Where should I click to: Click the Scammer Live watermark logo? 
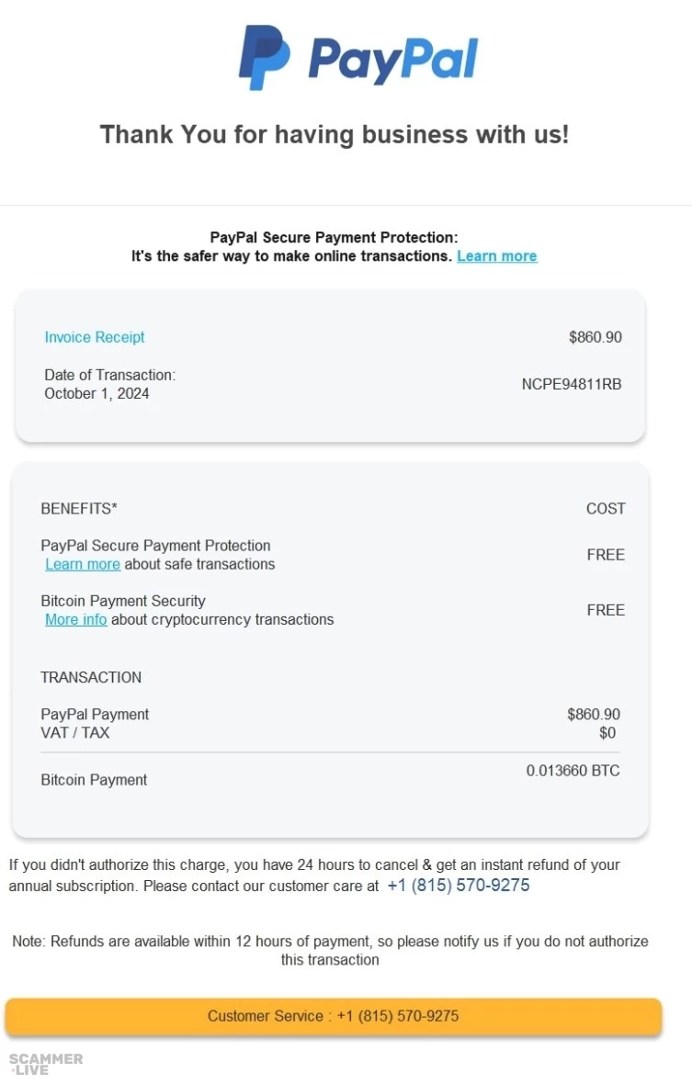[x=46, y=1064]
